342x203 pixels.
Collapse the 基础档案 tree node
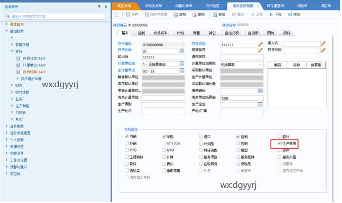point(6,31)
